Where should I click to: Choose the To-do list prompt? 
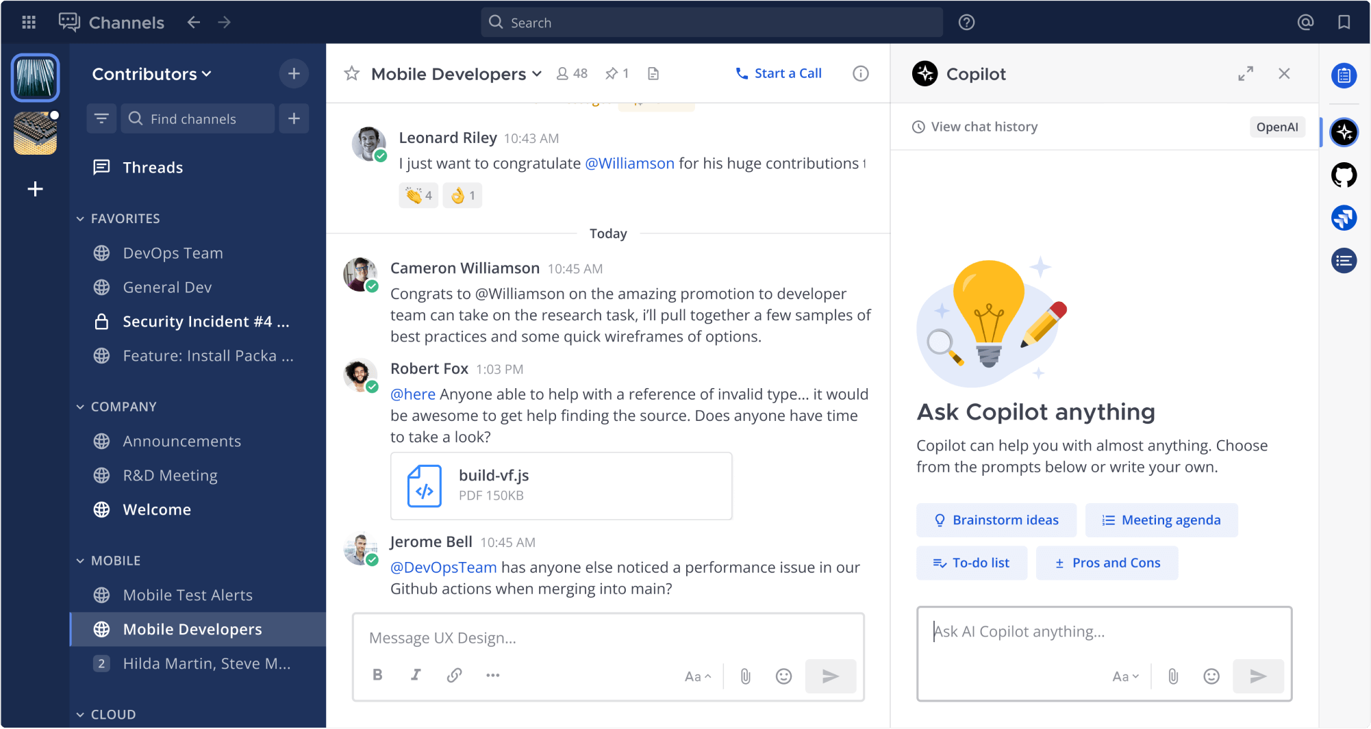[972, 563]
